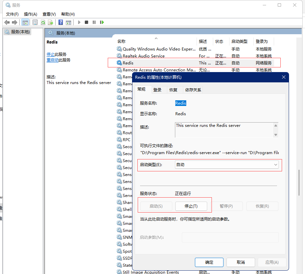Select Still Image Acquisition Events row

(195, 272)
